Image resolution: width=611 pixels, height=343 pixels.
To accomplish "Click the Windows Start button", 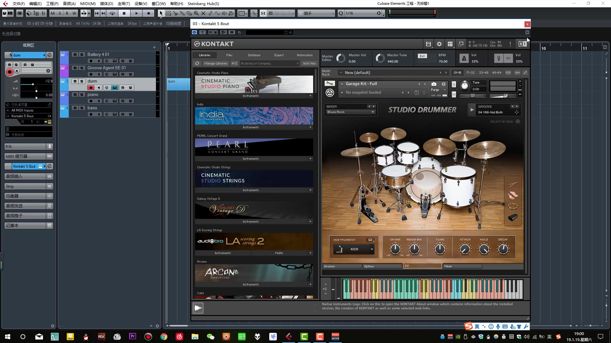I will [x=8, y=337].
